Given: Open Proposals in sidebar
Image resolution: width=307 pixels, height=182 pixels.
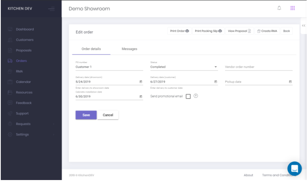Looking at the screenshot, I should click(x=24, y=50).
